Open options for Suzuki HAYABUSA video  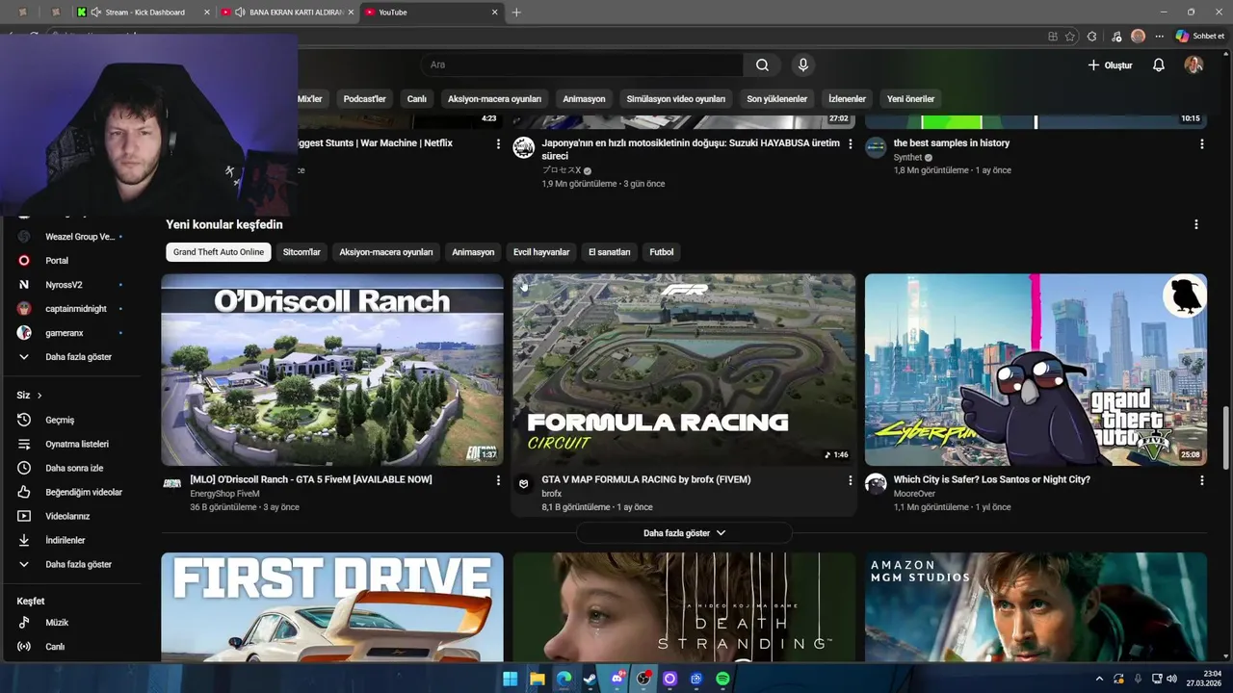[850, 143]
